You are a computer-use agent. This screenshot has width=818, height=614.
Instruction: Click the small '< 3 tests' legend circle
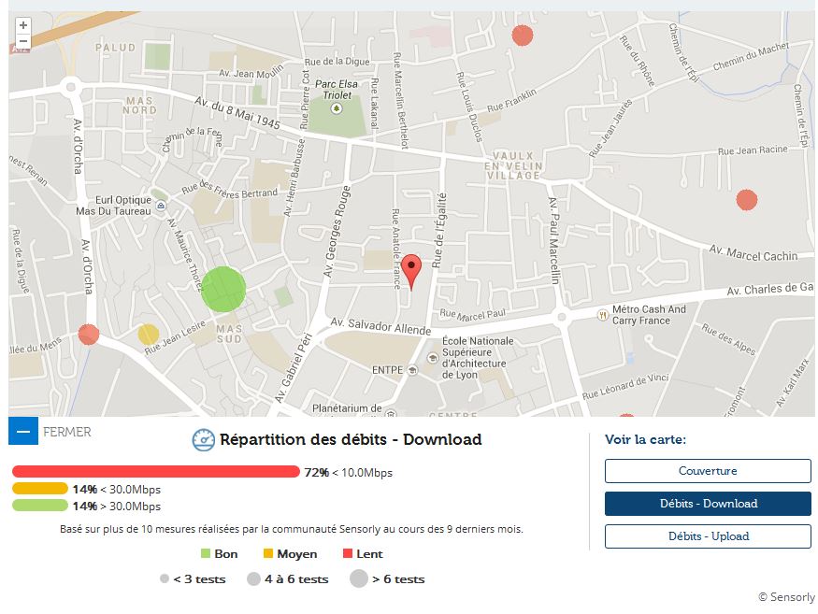[x=165, y=579]
